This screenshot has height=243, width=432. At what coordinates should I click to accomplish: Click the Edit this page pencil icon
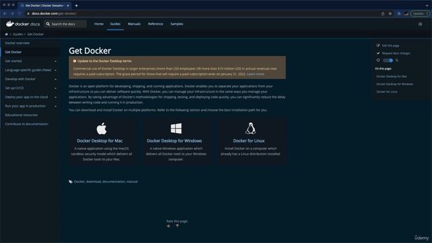pyautogui.click(x=378, y=45)
